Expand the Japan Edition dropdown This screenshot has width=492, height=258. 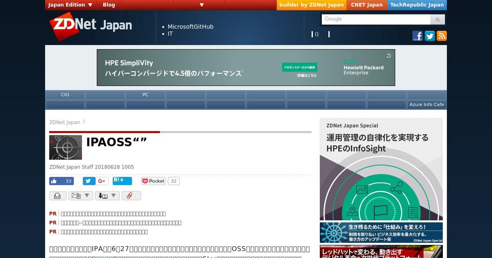point(71,5)
